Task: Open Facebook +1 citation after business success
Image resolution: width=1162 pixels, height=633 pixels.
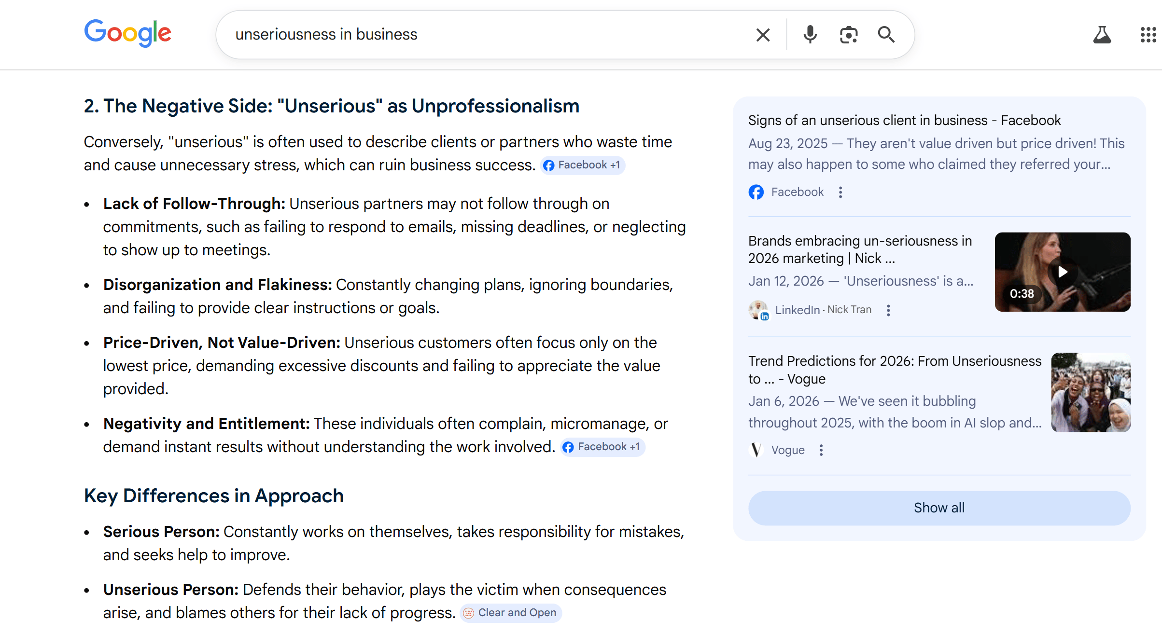Action: pyautogui.click(x=583, y=165)
